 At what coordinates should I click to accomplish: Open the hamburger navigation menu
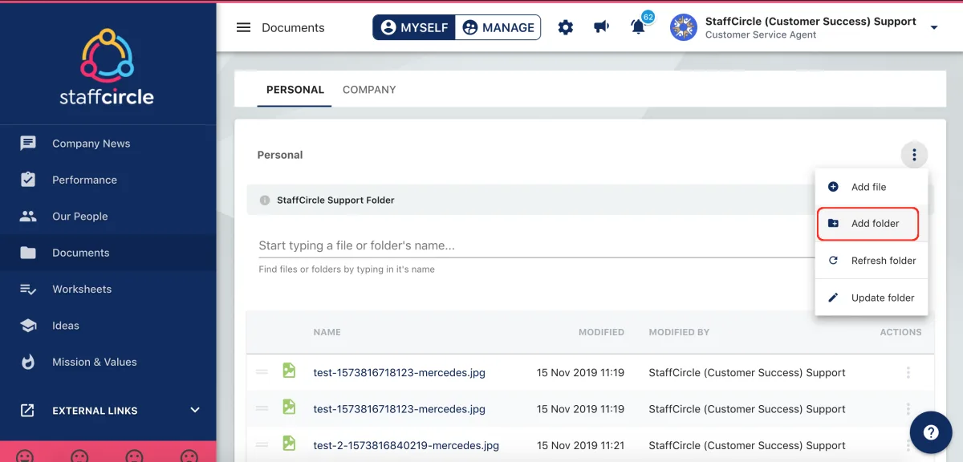pos(243,27)
